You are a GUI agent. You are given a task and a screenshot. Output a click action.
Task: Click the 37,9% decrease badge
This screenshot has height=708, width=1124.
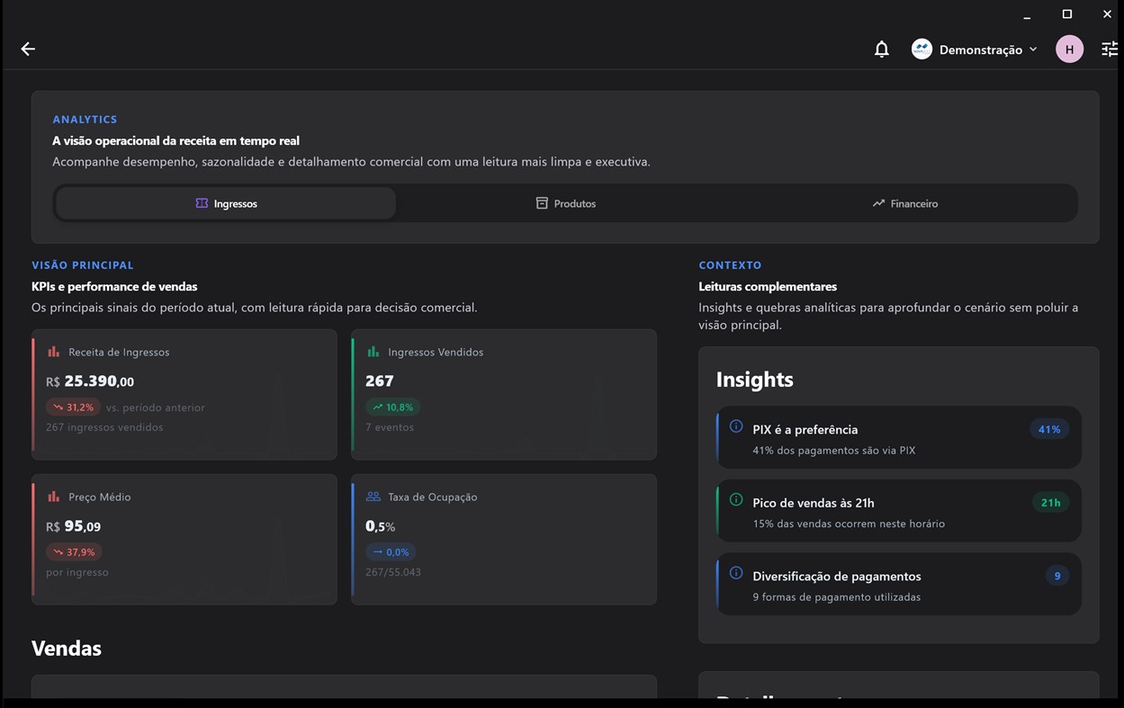tap(73, 552)
